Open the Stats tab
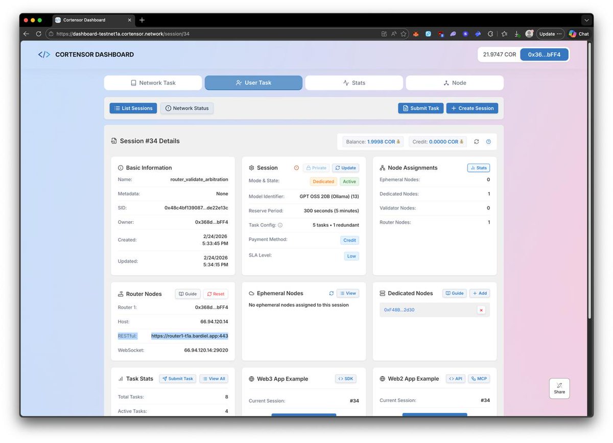Screen dimensions: 613x443 354,83
